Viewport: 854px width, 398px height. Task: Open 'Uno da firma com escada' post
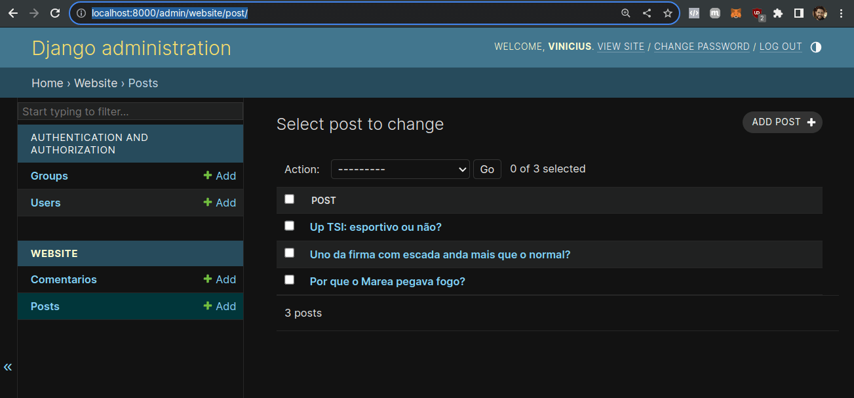pyautogui.click(x=440, y=254)
